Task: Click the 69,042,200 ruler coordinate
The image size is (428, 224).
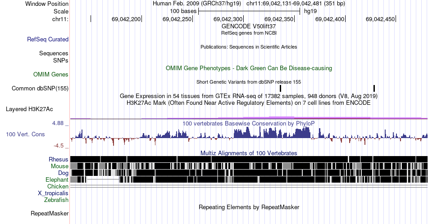Action: 126,19
